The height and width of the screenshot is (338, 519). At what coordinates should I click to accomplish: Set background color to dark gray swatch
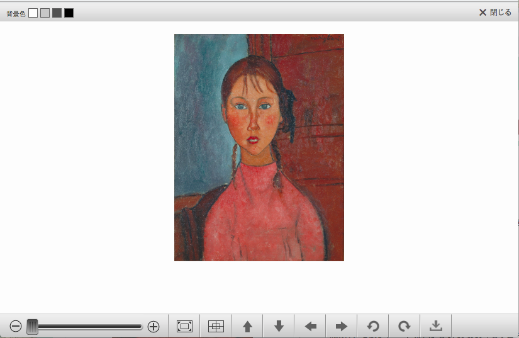[57, 13]
